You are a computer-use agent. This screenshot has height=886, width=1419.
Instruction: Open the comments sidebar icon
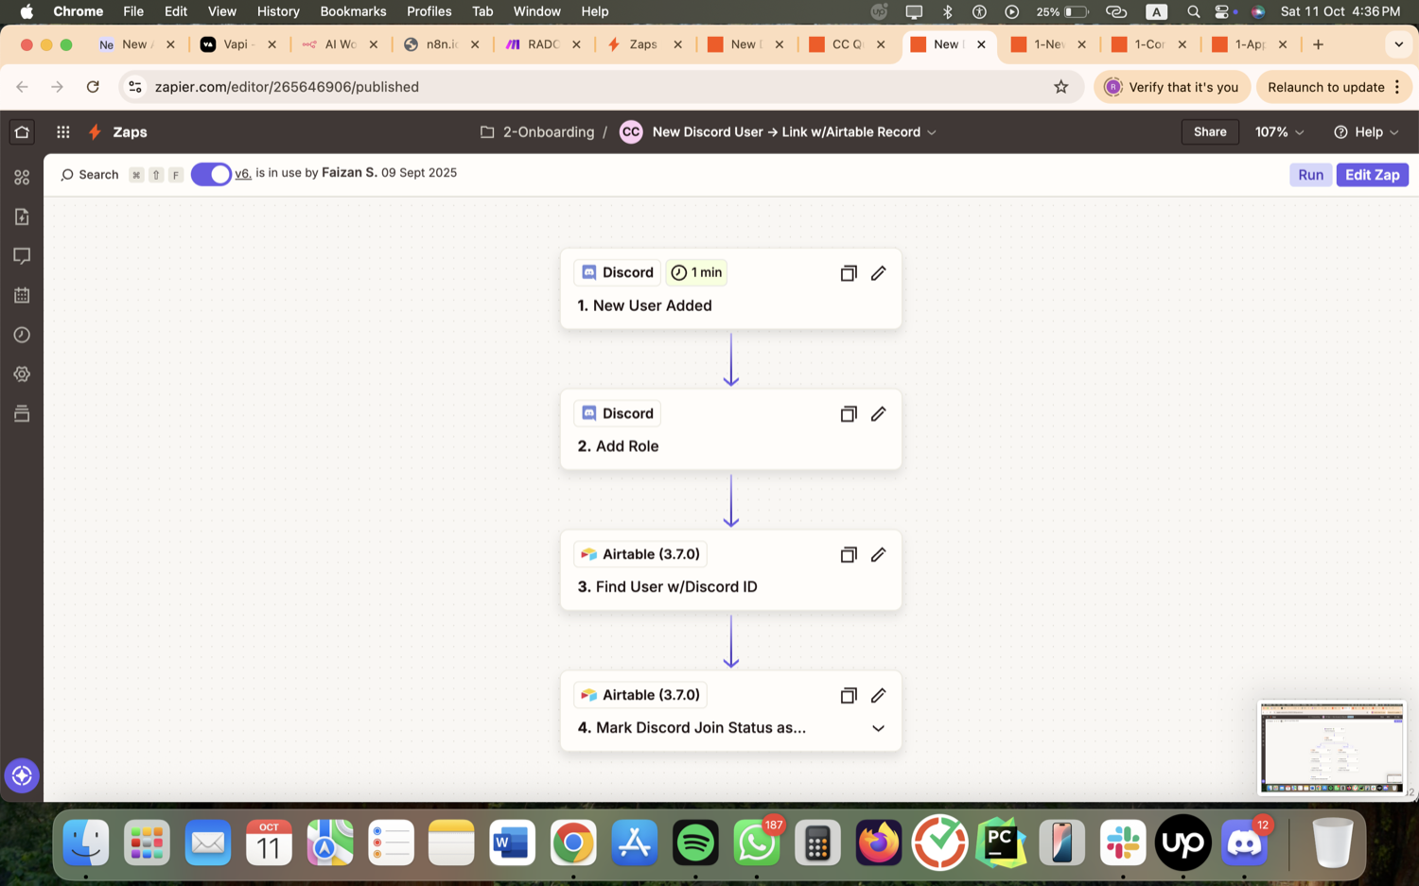[x=22, y=256]
